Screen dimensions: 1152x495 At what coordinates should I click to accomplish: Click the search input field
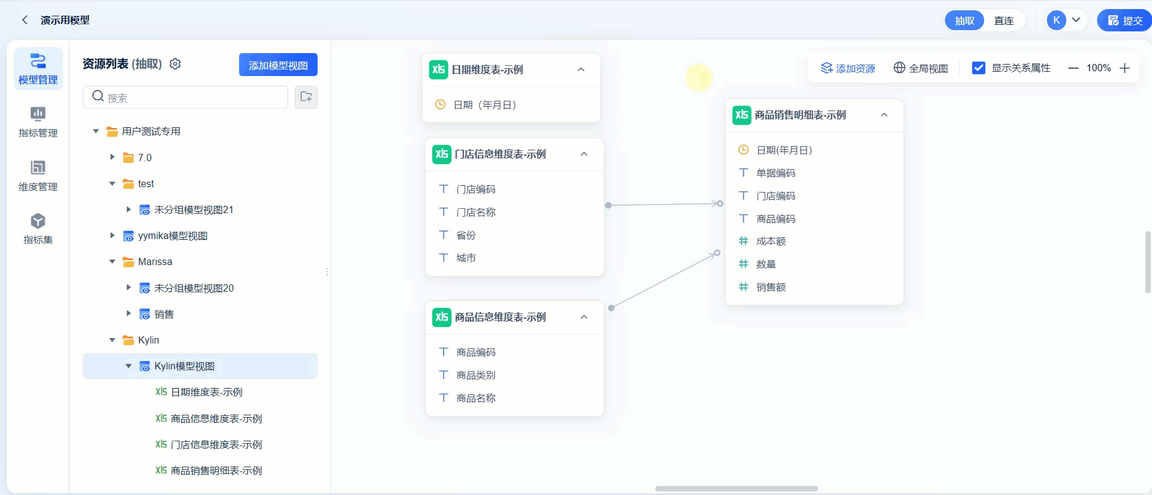click(185, 97)
